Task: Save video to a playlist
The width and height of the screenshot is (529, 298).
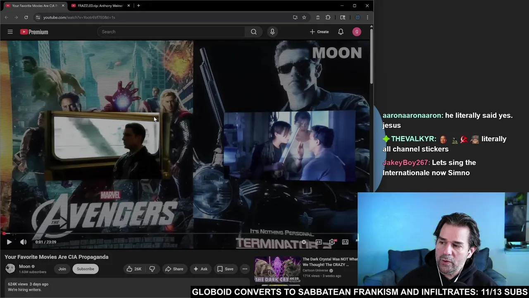Action: (225, 269)
